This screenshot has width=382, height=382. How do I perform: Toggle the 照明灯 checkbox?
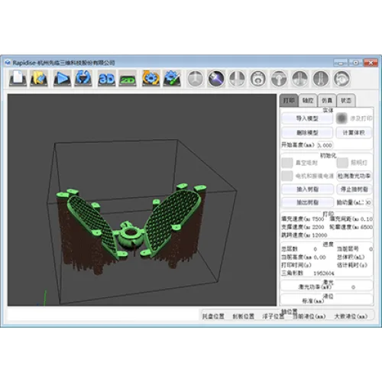coord(342,163)
